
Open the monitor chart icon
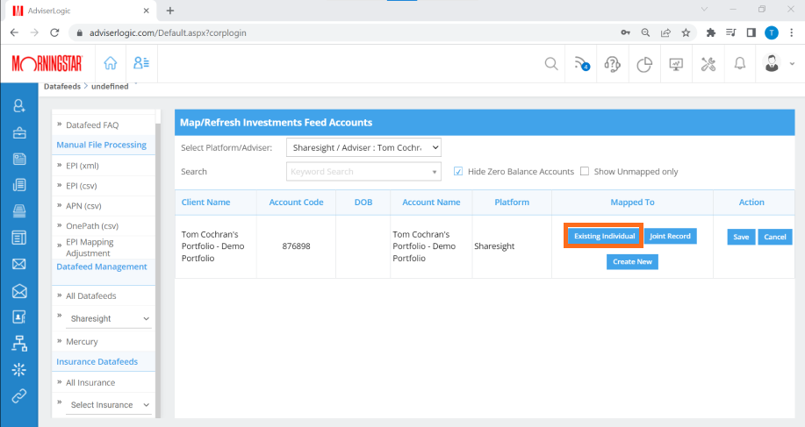coord(676,64)
